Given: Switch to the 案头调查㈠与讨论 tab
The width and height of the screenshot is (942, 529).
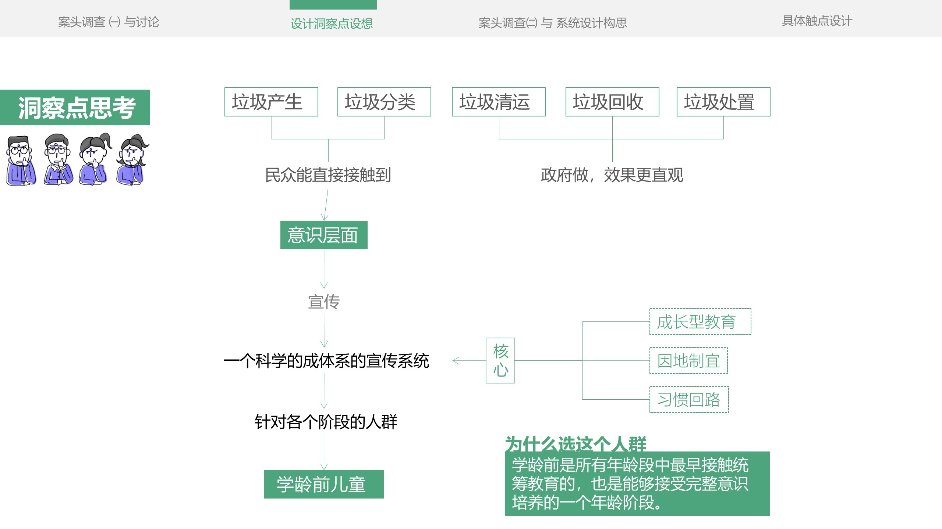Looking at the screenshot, I should click(x=109, y=22).
